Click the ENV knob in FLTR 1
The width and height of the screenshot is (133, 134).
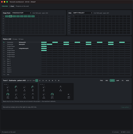pos(33,94)
